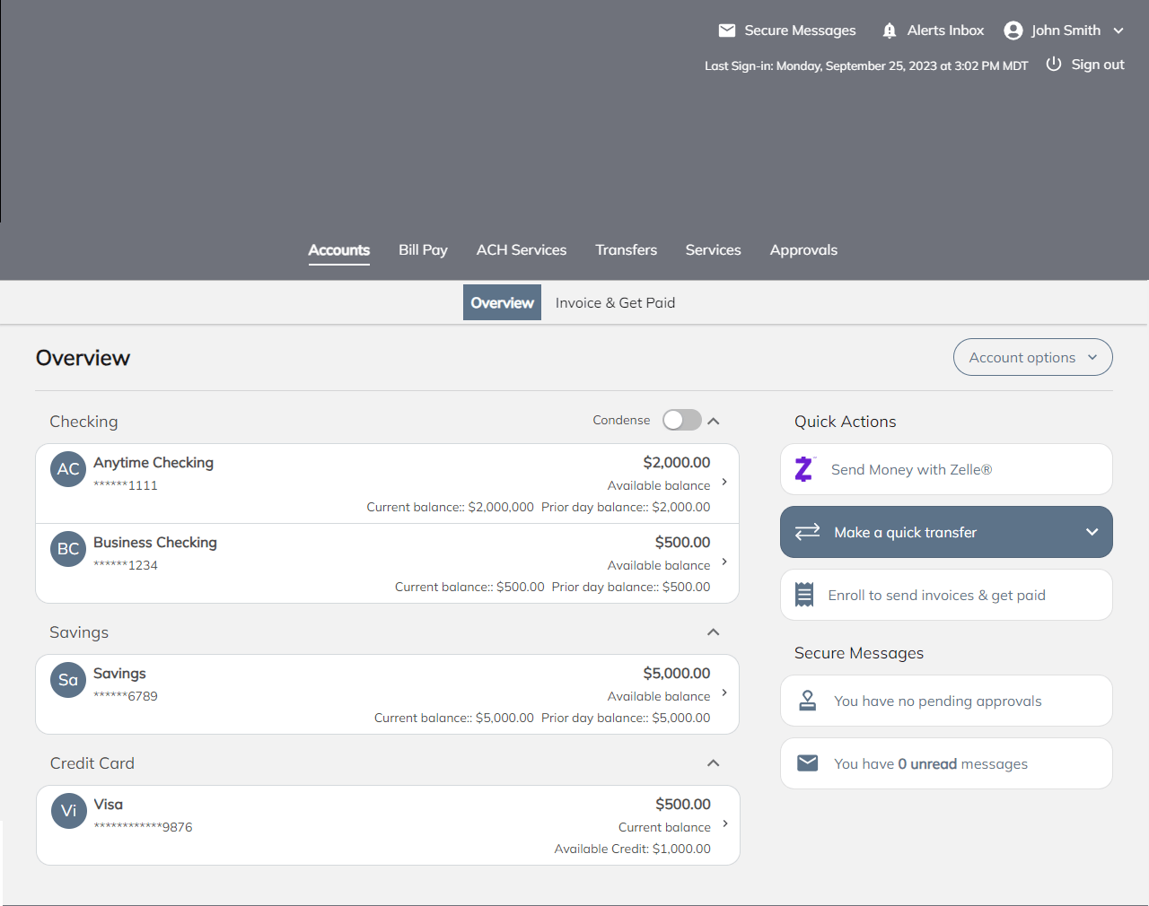
Task: Open the Transfers menu
Action: click(x=627, y=250)
